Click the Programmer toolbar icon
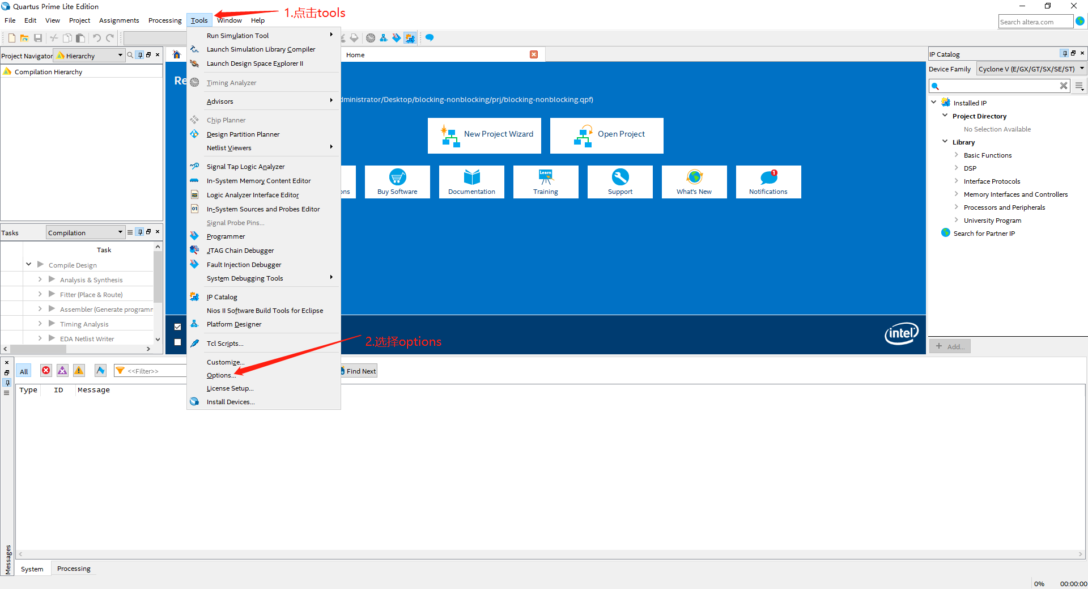Viewport: 1088px width, 589px height. (x=397, y=38)
